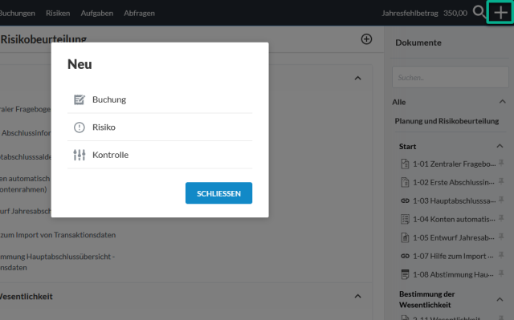Click the SCHLIESSEN button

[x=218, y=193]
